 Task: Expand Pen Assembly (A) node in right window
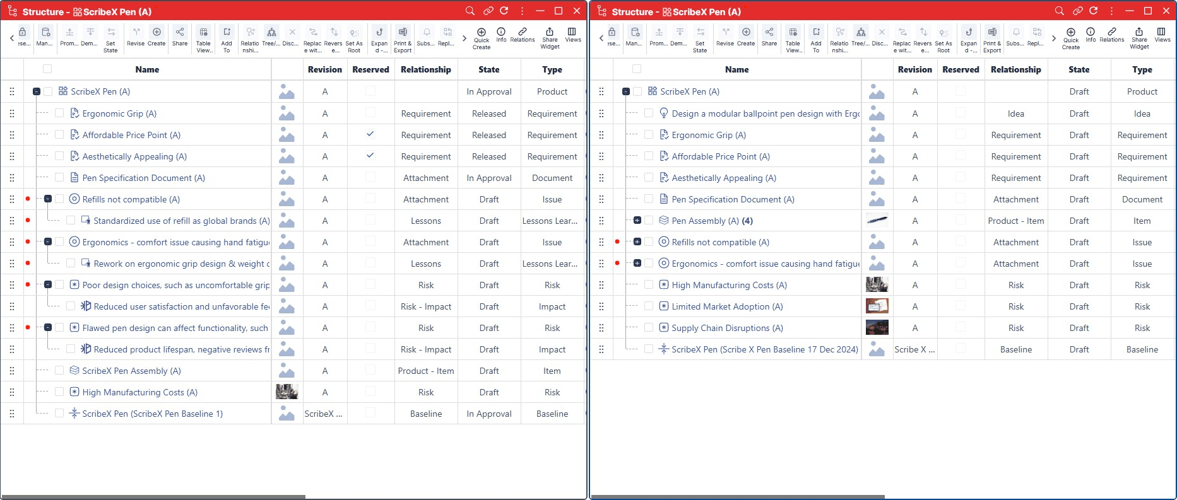coord(637,221)
